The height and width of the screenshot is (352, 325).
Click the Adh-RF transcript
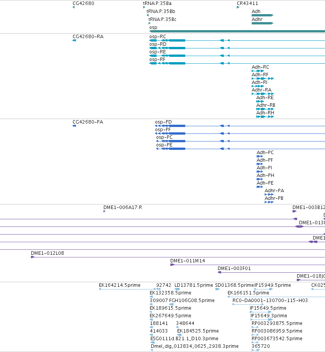pyautogui.click(x=263, y=79)
